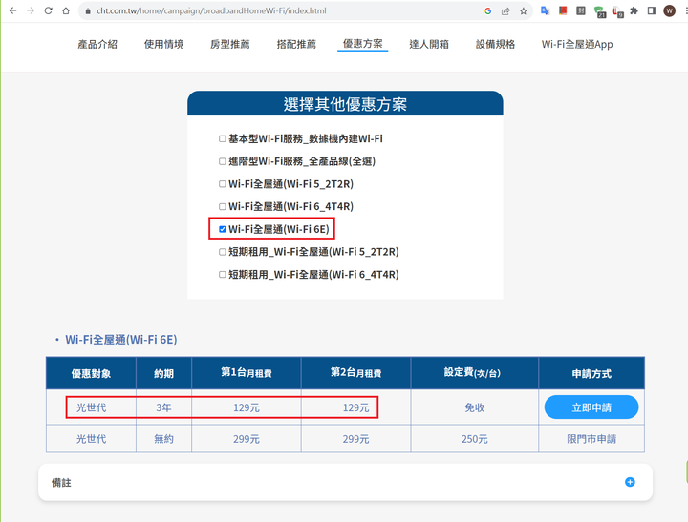Expand 備註 with the blue plus icon
This screenshot has height=522, width=688.
tap(630, 482)
